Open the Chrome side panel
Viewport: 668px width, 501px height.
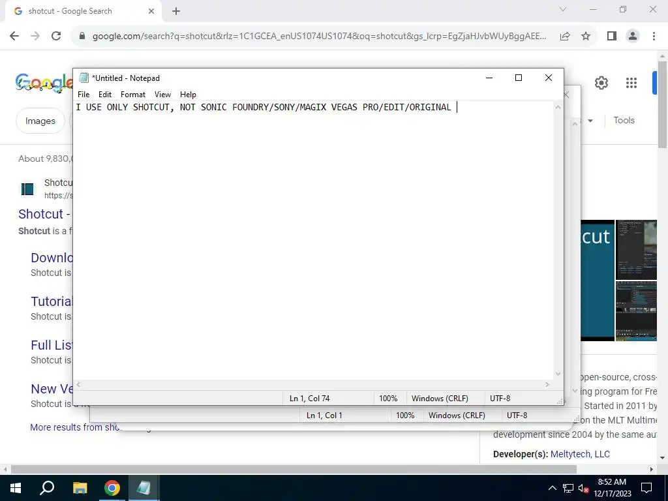(612, 36)
